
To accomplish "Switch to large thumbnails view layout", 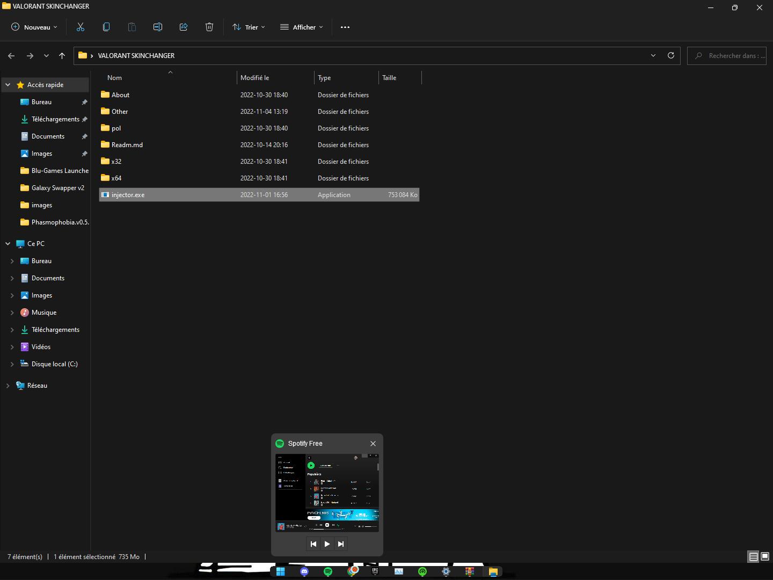I will pos(765,557).
